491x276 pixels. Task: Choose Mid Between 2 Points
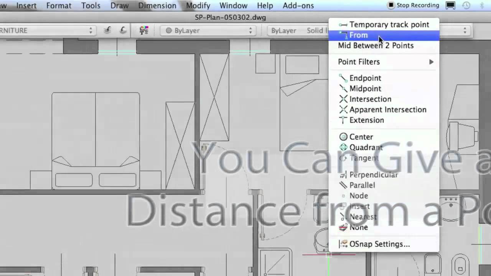pos(384,46)
